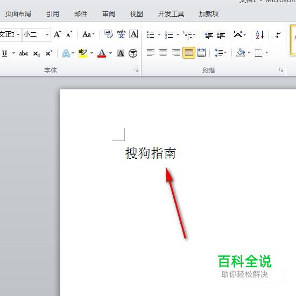Click the Shading paint bucket icon
This screenshot has width=296, height=296.
(241, 53)
